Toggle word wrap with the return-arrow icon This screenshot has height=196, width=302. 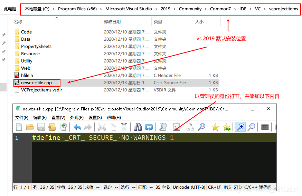pos(177,127)
